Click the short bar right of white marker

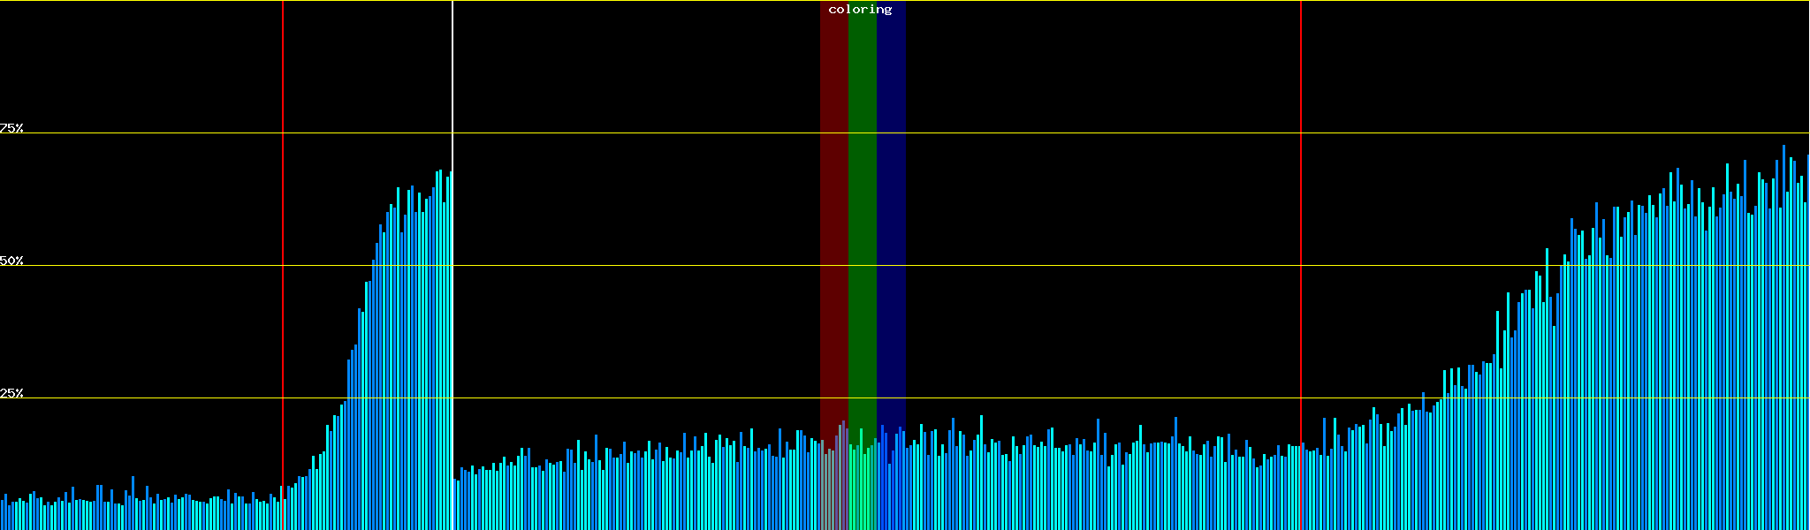pos(457,505)
